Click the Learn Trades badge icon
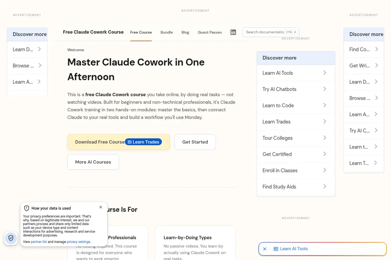 point(130,142)
